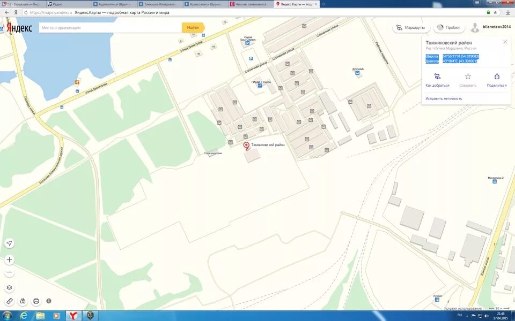Screen dimensions: 515x321
Task: Toggle the Пробки traffic layer
Action: click(449, 27)
